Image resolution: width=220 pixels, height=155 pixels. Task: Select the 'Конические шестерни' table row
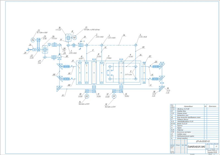194,132
